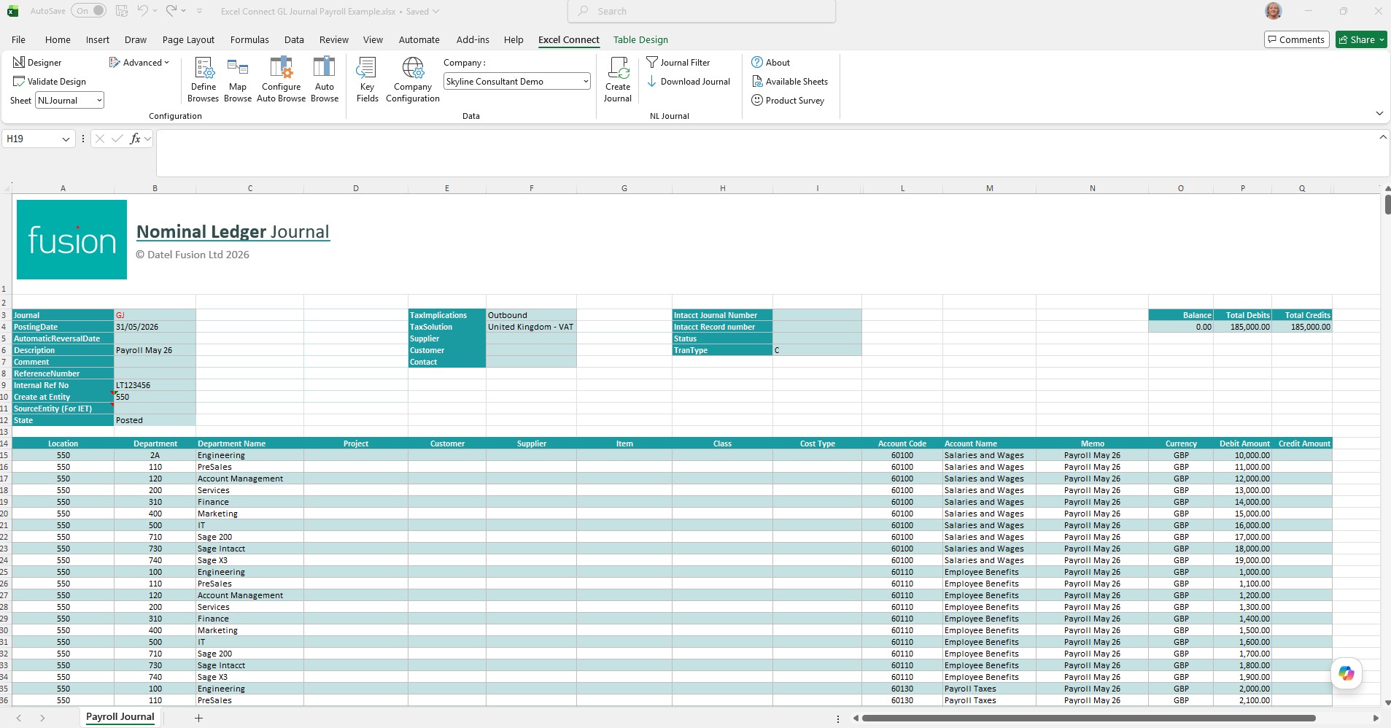This screenshot has height=728, width=1391.
Task: Confirm the formula bar entry
Action: click(x=117, y=139)
